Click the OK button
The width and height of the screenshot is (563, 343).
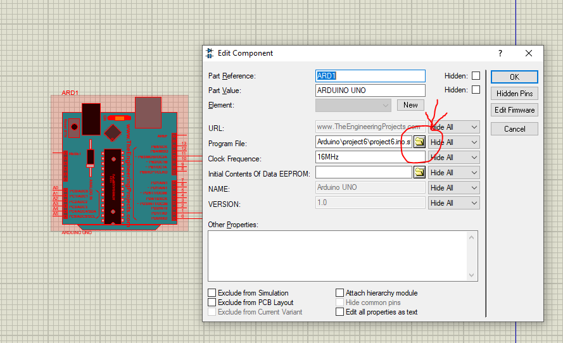tap(514, 77)
